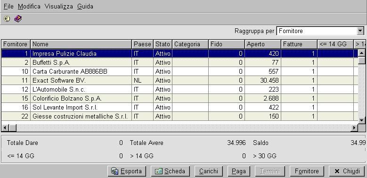Open the Scheda button
This screenshot has width=367, height=178.
(x=170, y=171)
